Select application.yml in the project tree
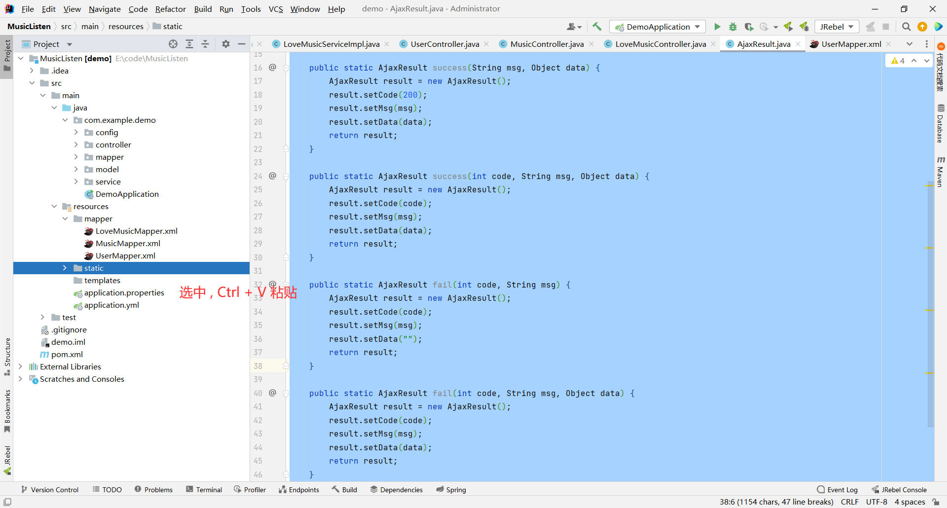Image resolution: width=947 pixels, height=508 pixels. [111, 305]
